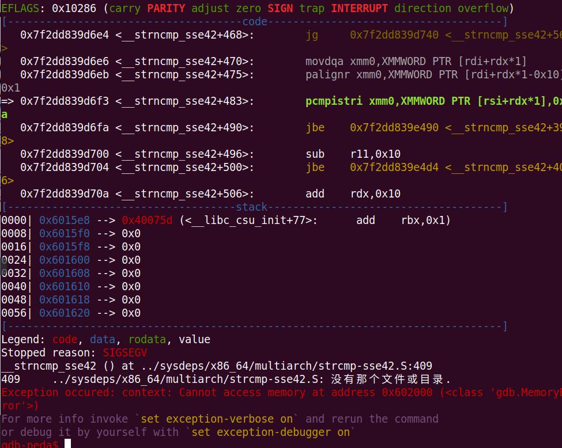This screenshot has width=562, height=448.
Task: Click the highlighted pcmpistri instruction
Action: (433, 101)
